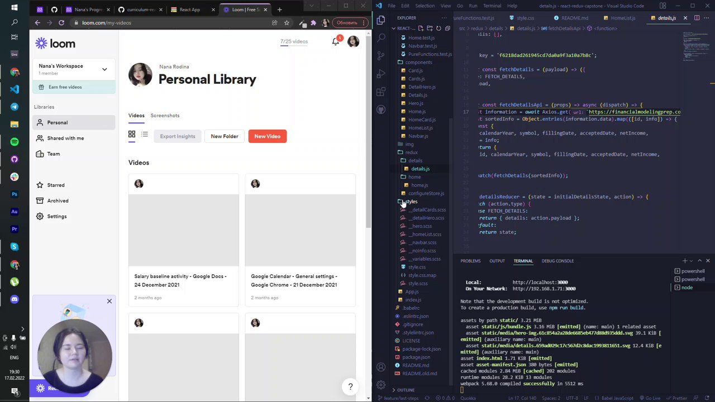Collapse the redux folder in Explorer
The width and height of the screenshot is (715, 402).
point(412,152)
